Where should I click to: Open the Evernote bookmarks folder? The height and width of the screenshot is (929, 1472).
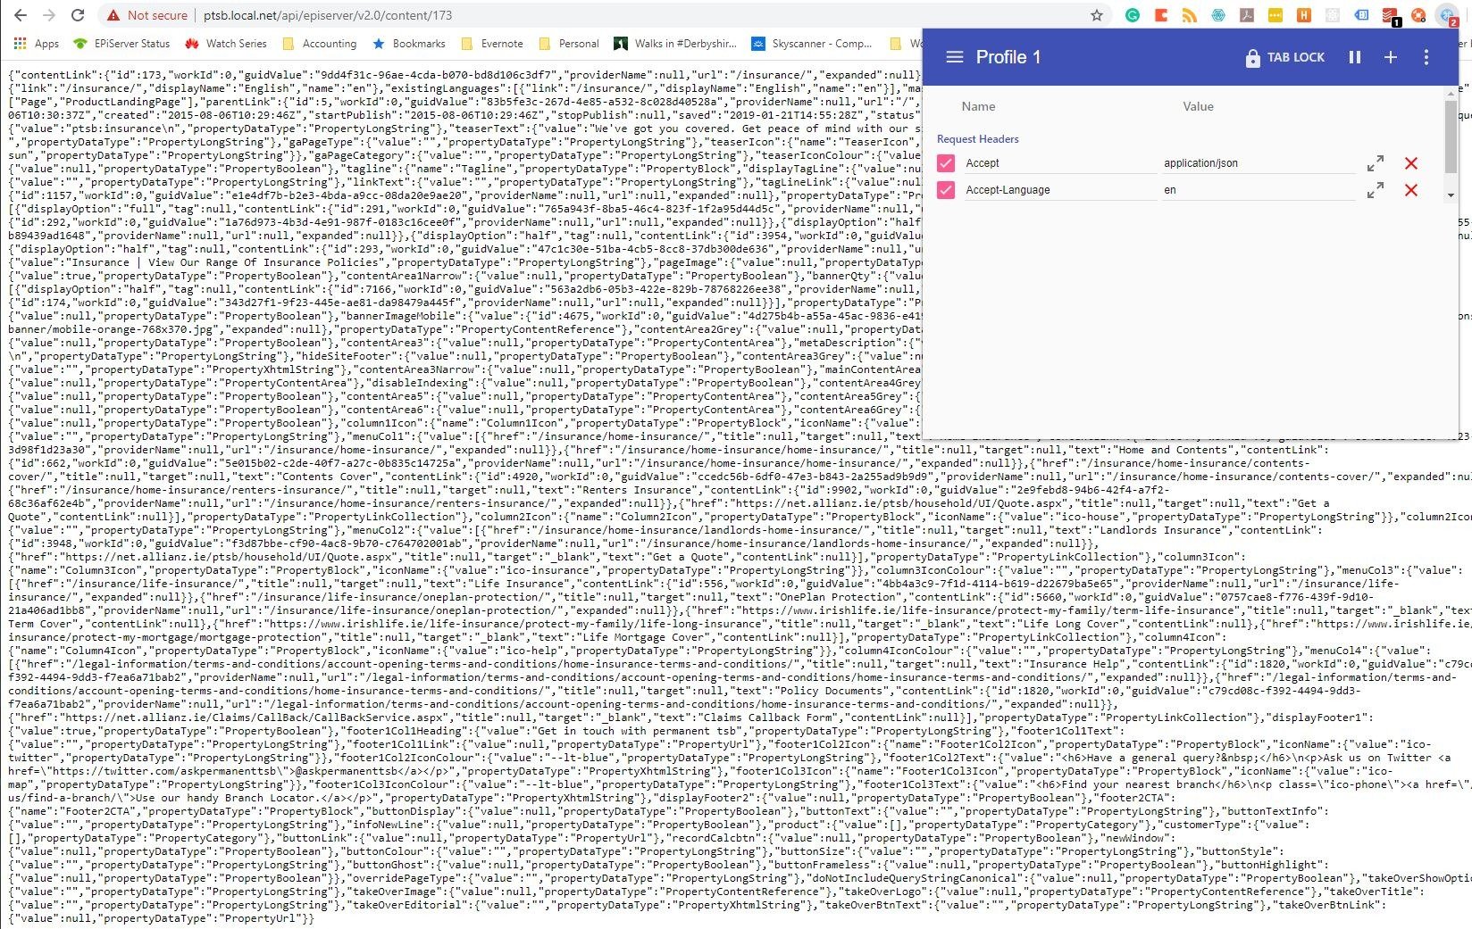click(492, 43)
